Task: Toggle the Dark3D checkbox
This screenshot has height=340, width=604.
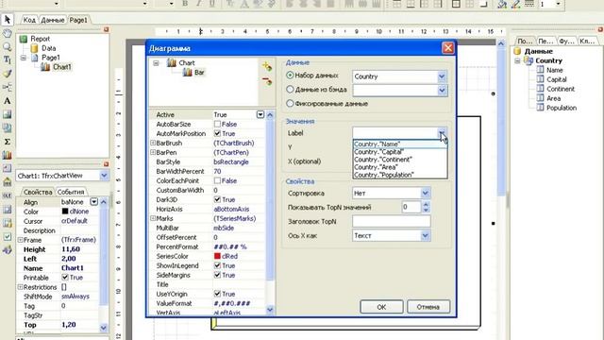Action: (x=217, y=199)
